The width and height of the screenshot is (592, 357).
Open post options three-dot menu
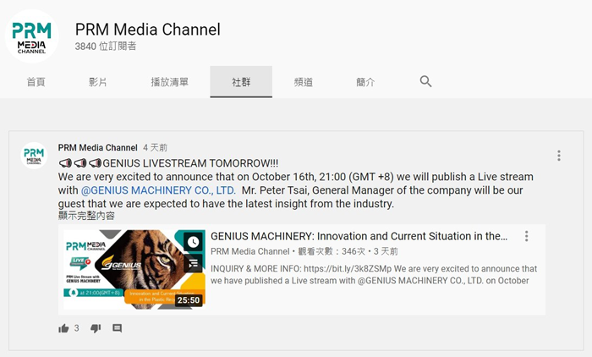pyautogui.click(x=559, y=156)
